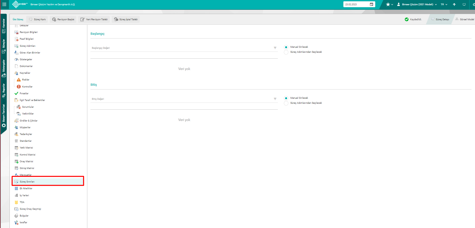475x228 pixels.
Task: Click the İsraflar icon in the tree
Action: click(16, 222)
